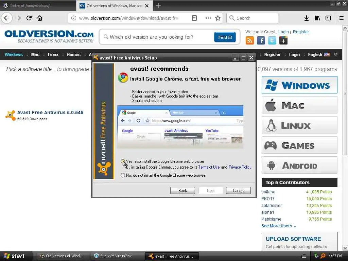348x261 pixels.
Task: Open contributor sofiane's profile
Action: point(268,192)
